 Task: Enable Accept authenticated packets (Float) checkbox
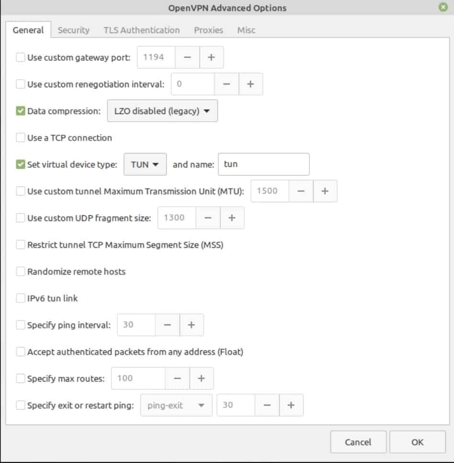pos(21,352)
